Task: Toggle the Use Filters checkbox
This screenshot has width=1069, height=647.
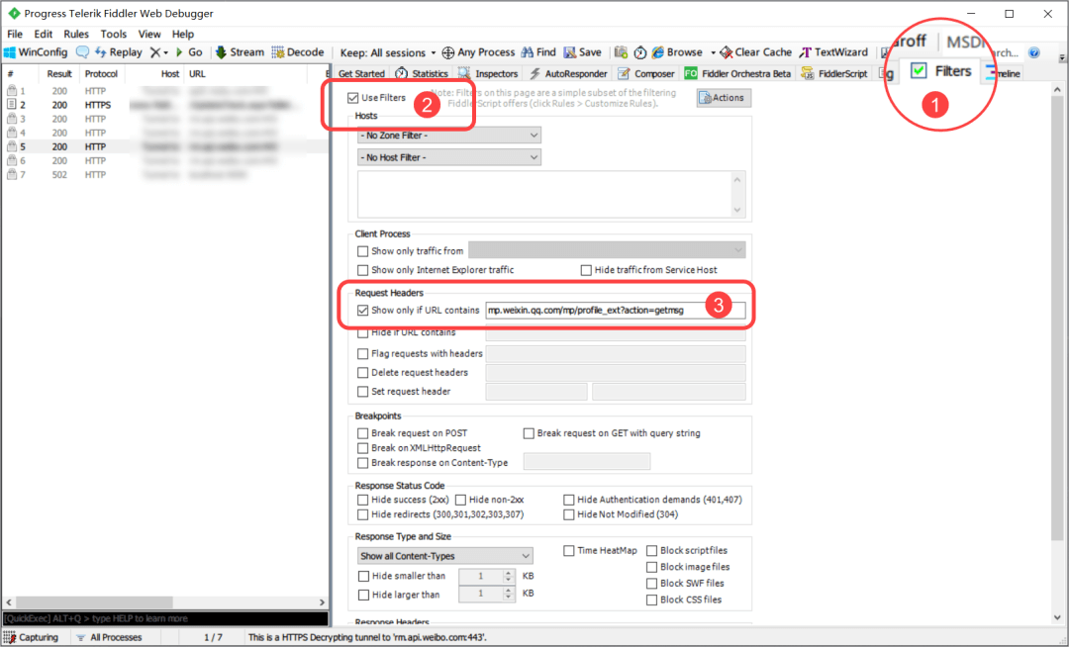Action: (352, 98)
